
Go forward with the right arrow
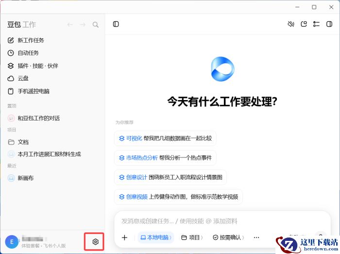click(83, 24)
